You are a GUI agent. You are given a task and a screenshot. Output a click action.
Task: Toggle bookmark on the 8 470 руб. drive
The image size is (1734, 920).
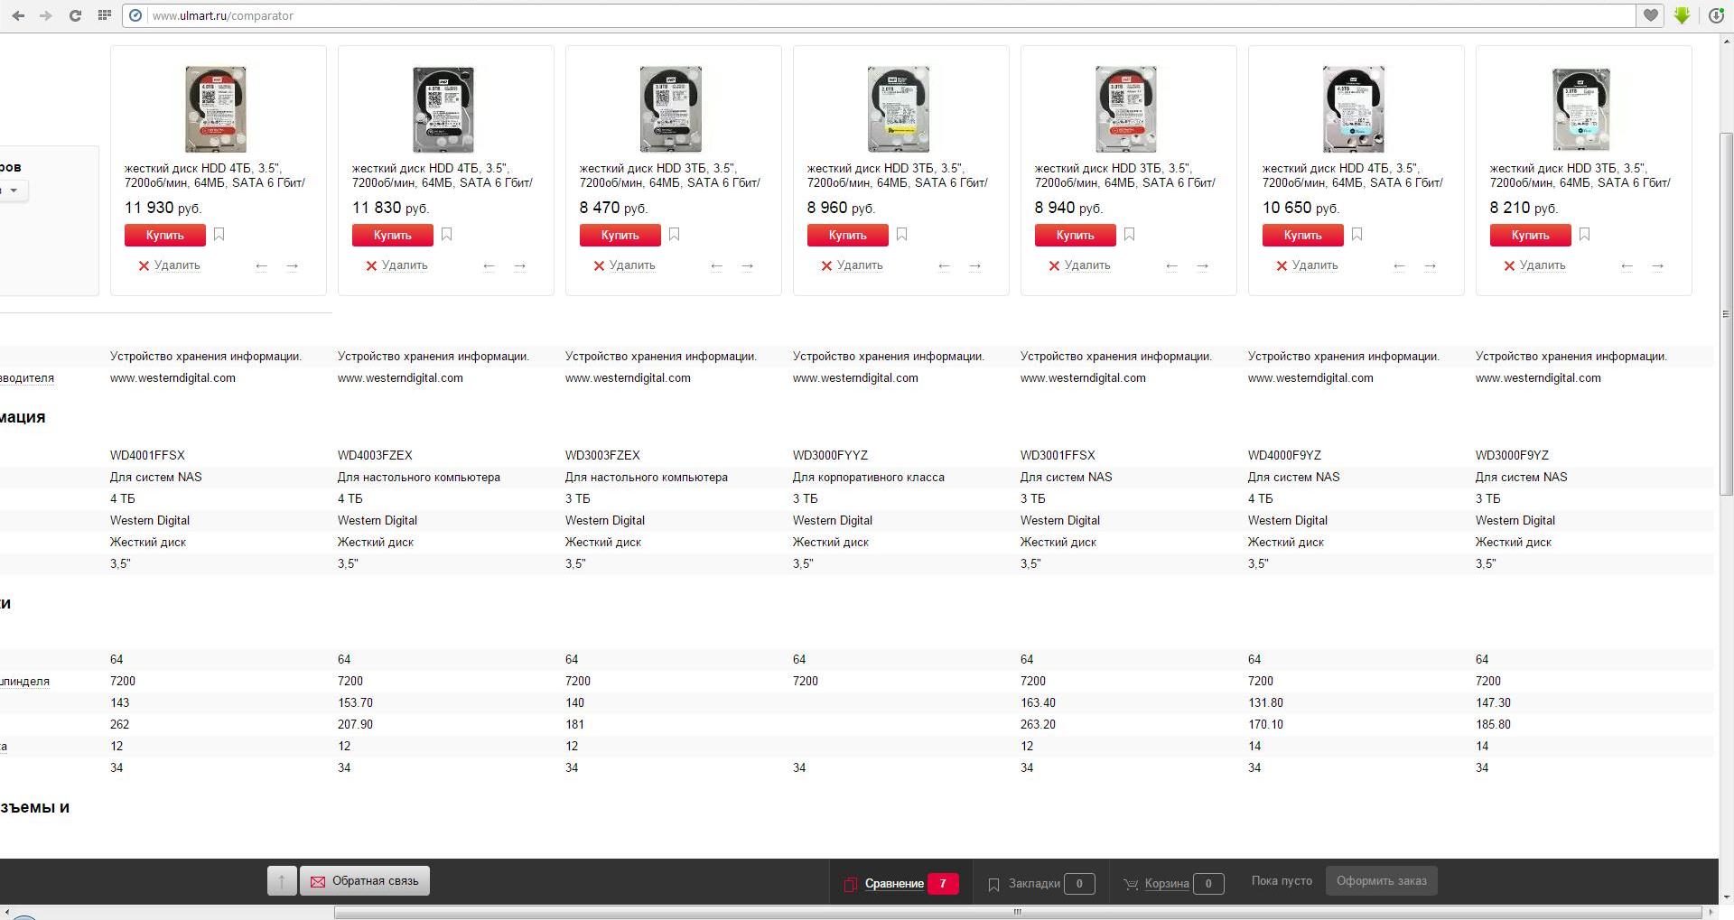(x=675, y=235)
